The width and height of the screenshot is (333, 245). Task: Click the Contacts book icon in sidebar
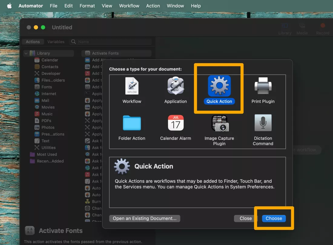click(x=37, y=67)
